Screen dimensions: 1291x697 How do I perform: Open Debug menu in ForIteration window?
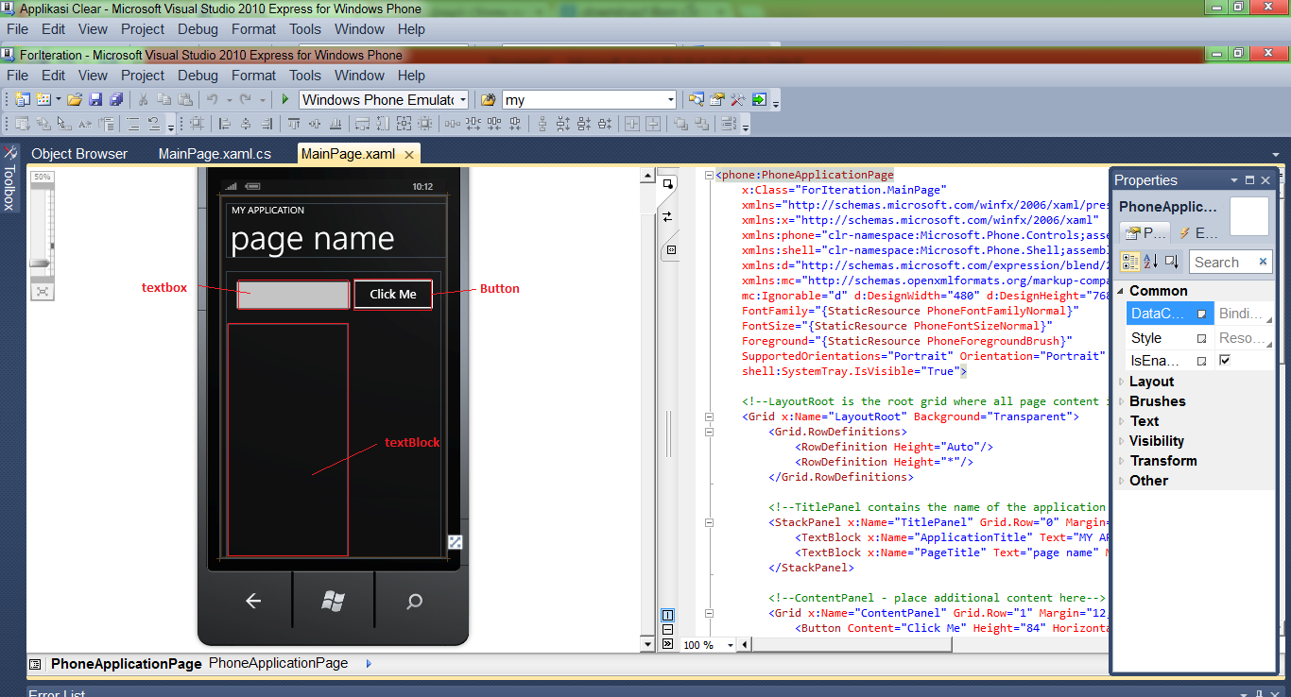pos(198,76)
